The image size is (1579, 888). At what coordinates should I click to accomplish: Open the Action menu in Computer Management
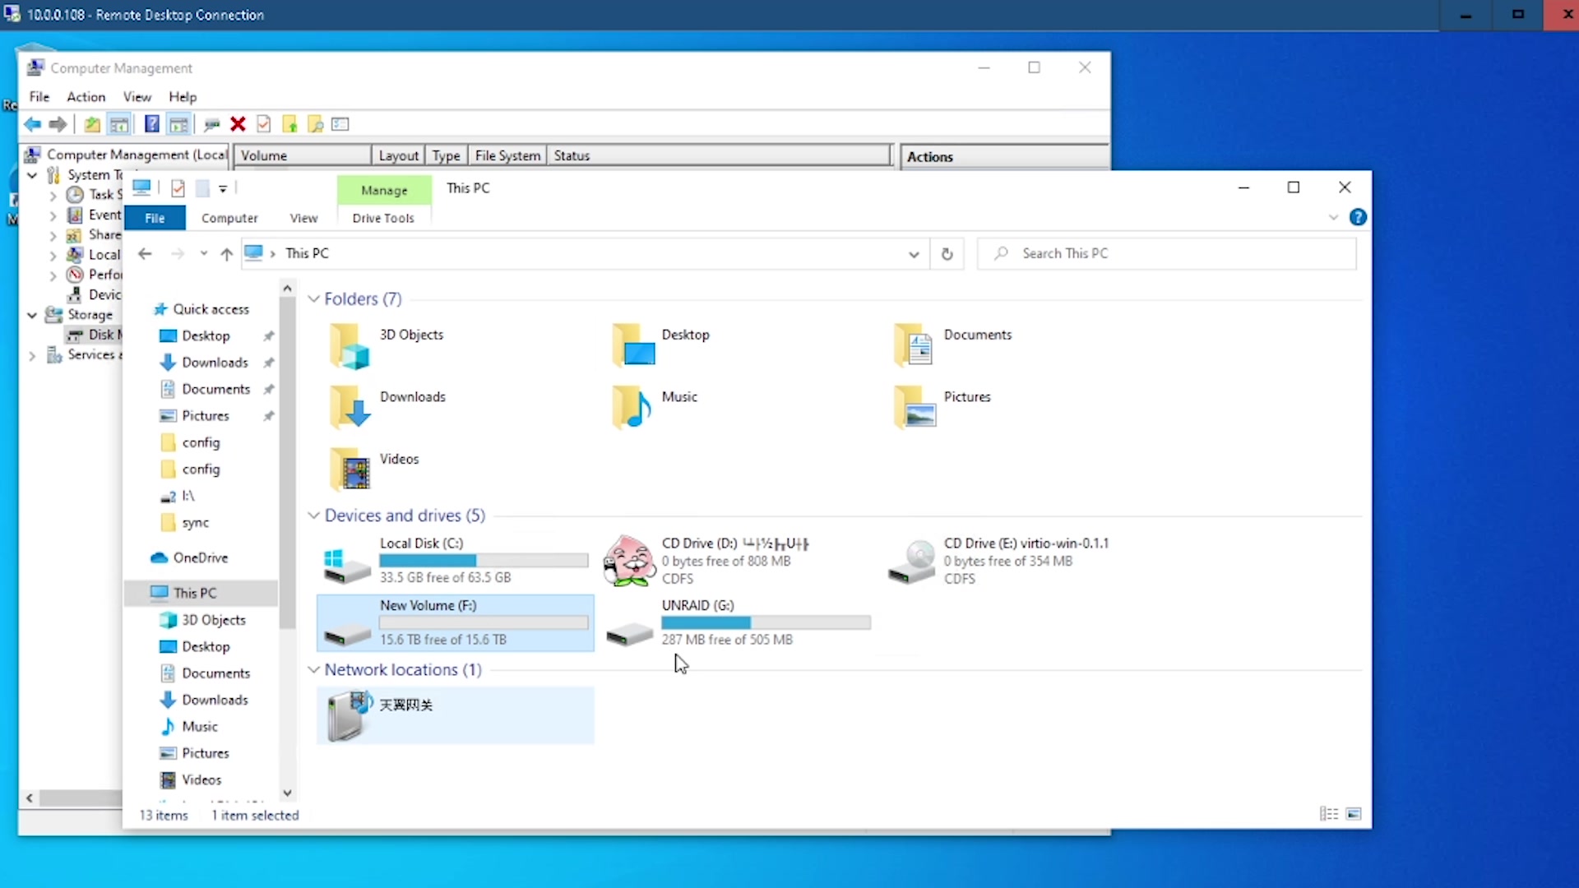[86, 96]
